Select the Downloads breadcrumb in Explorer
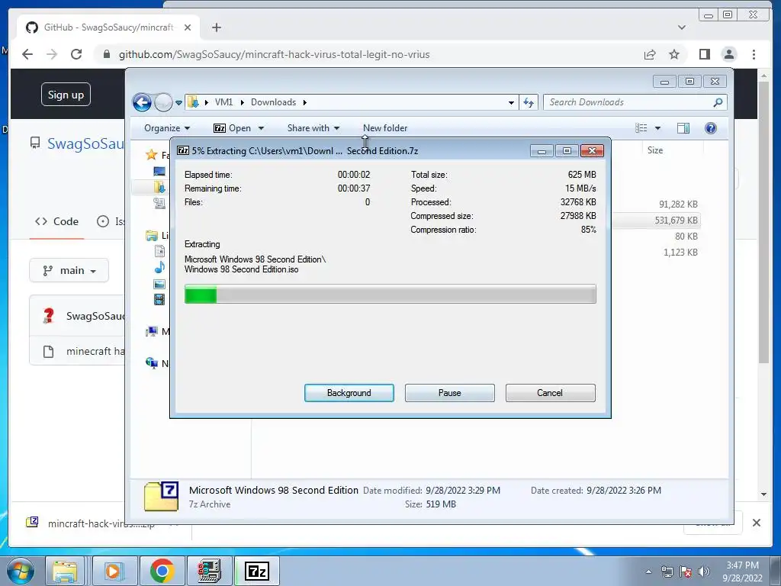 click(273, 102)
